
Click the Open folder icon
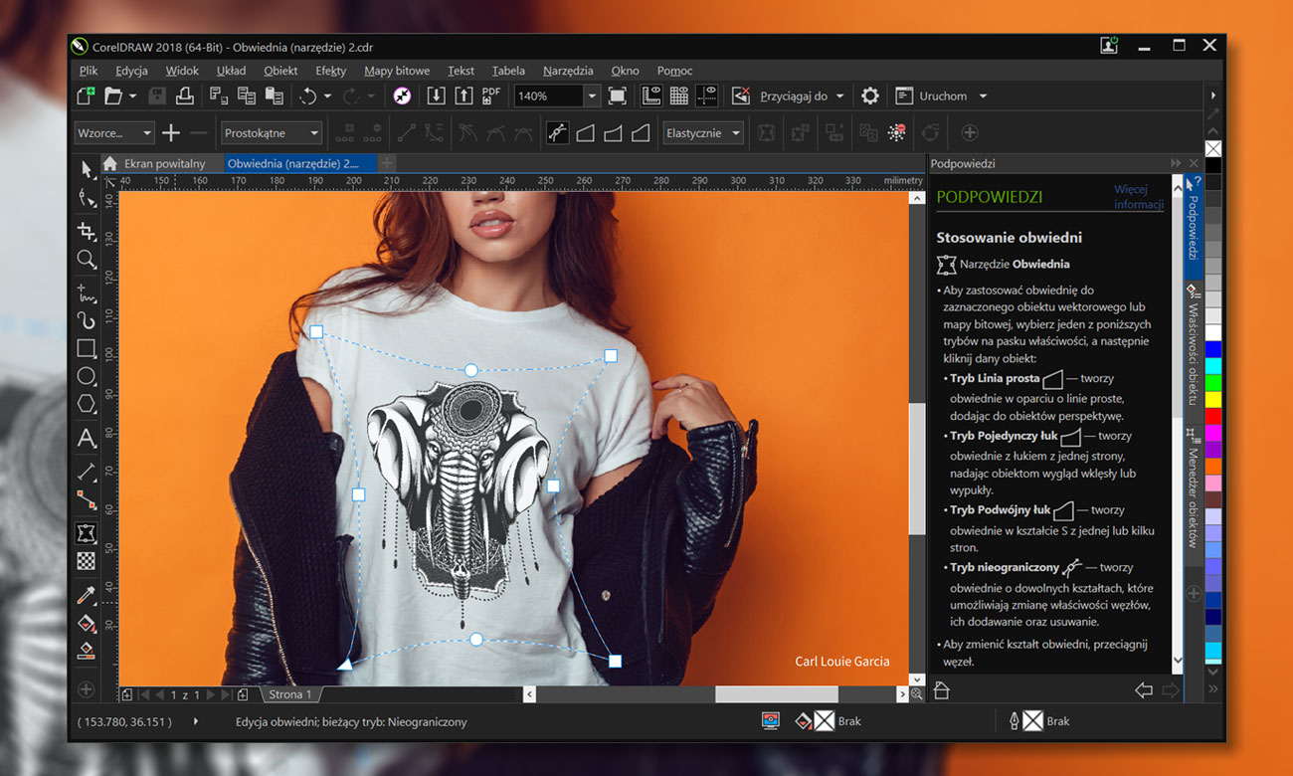coord(113,96)
